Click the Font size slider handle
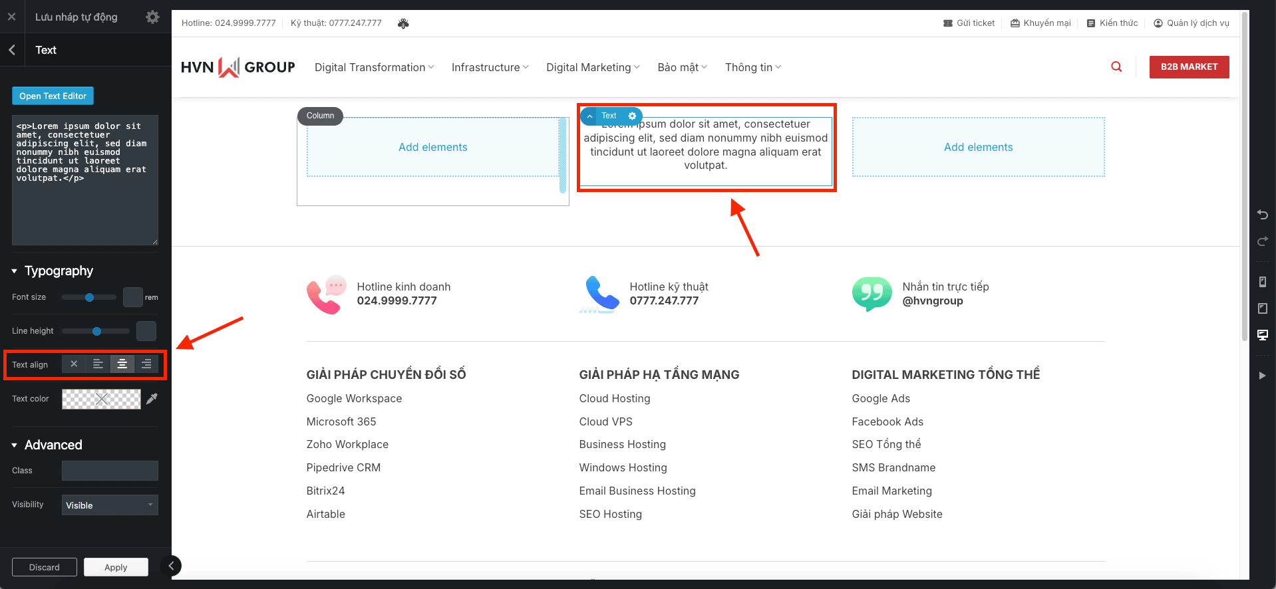 (89, 297)
